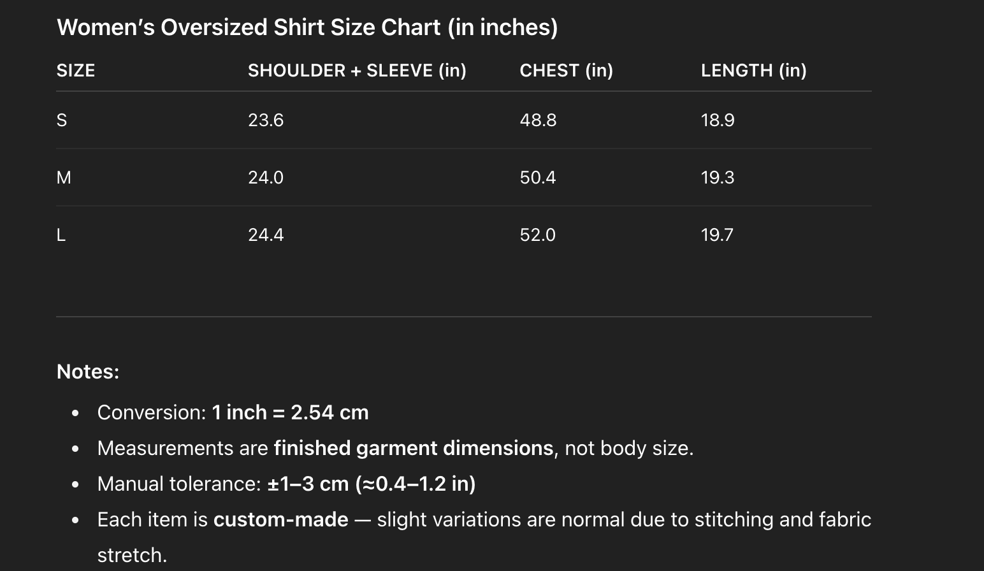The image size is (984, 571).
Task: Click the Women's Oversized Shirt Size Chart title
Action: point(307,27)
